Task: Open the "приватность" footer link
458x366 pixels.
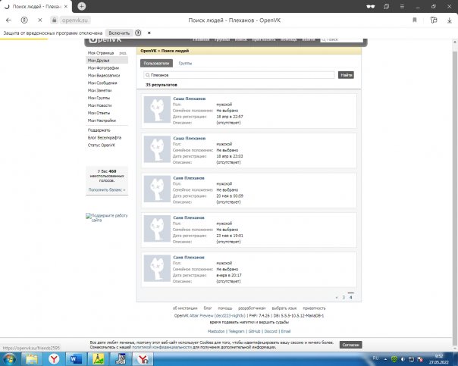Action: tap(314, 308)
